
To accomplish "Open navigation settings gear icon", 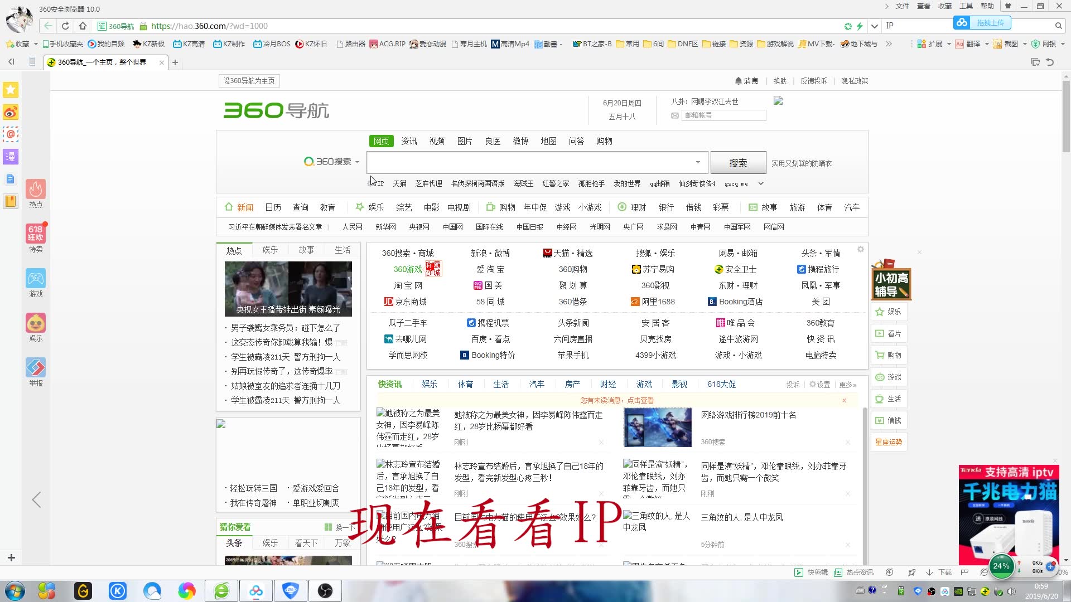I will [x=861, y=249].
